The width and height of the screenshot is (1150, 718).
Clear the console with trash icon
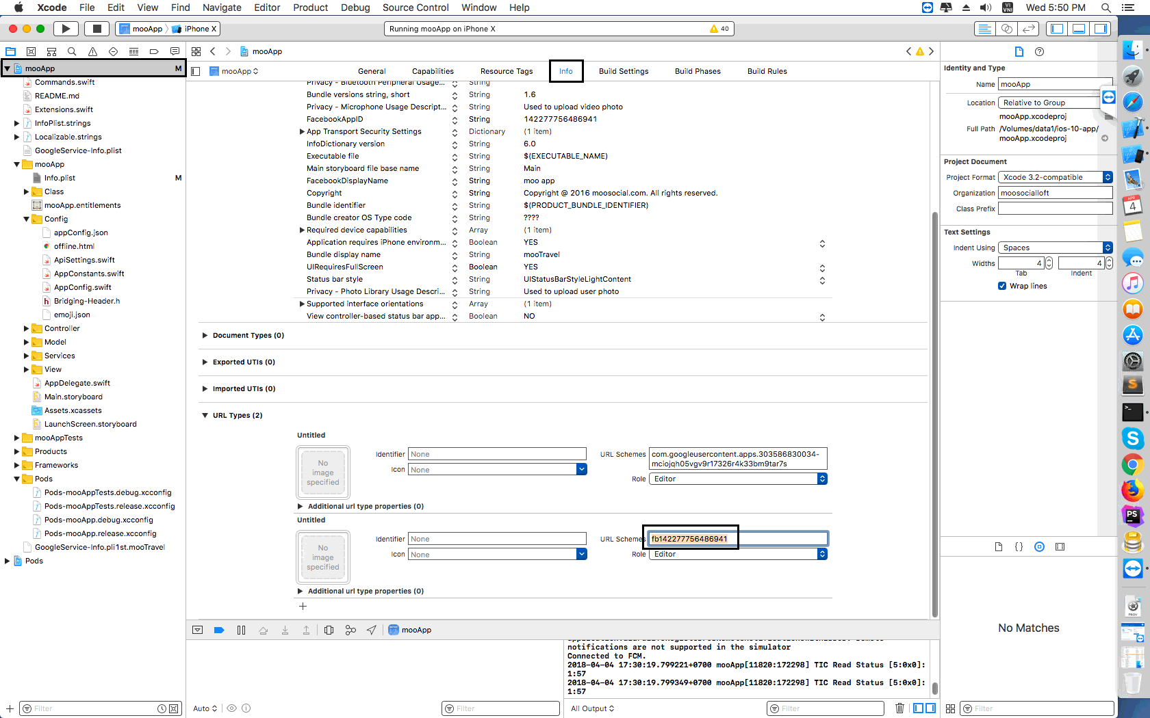[x=900, y=708]
